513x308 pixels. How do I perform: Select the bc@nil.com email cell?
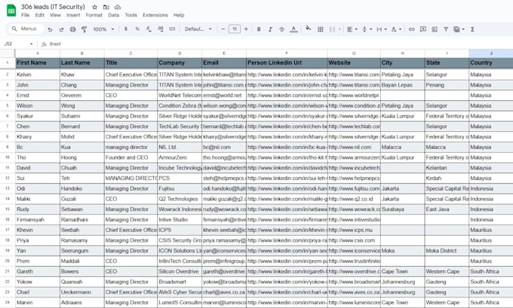224,147
